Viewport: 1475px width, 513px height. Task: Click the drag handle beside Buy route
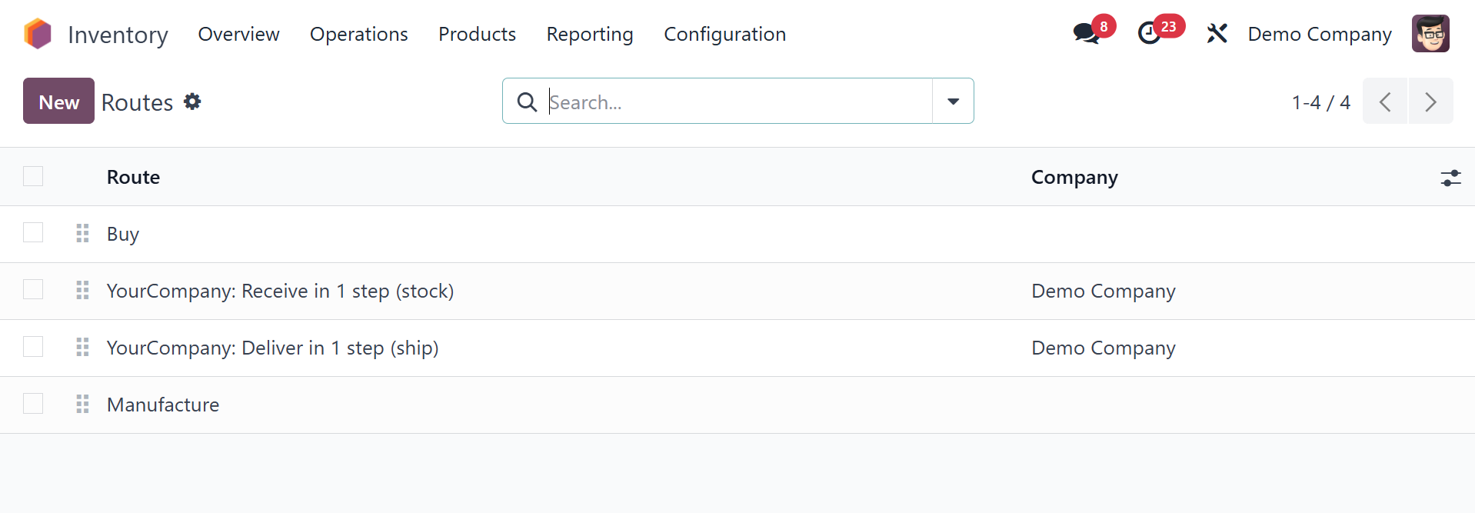tap(83, 233)
